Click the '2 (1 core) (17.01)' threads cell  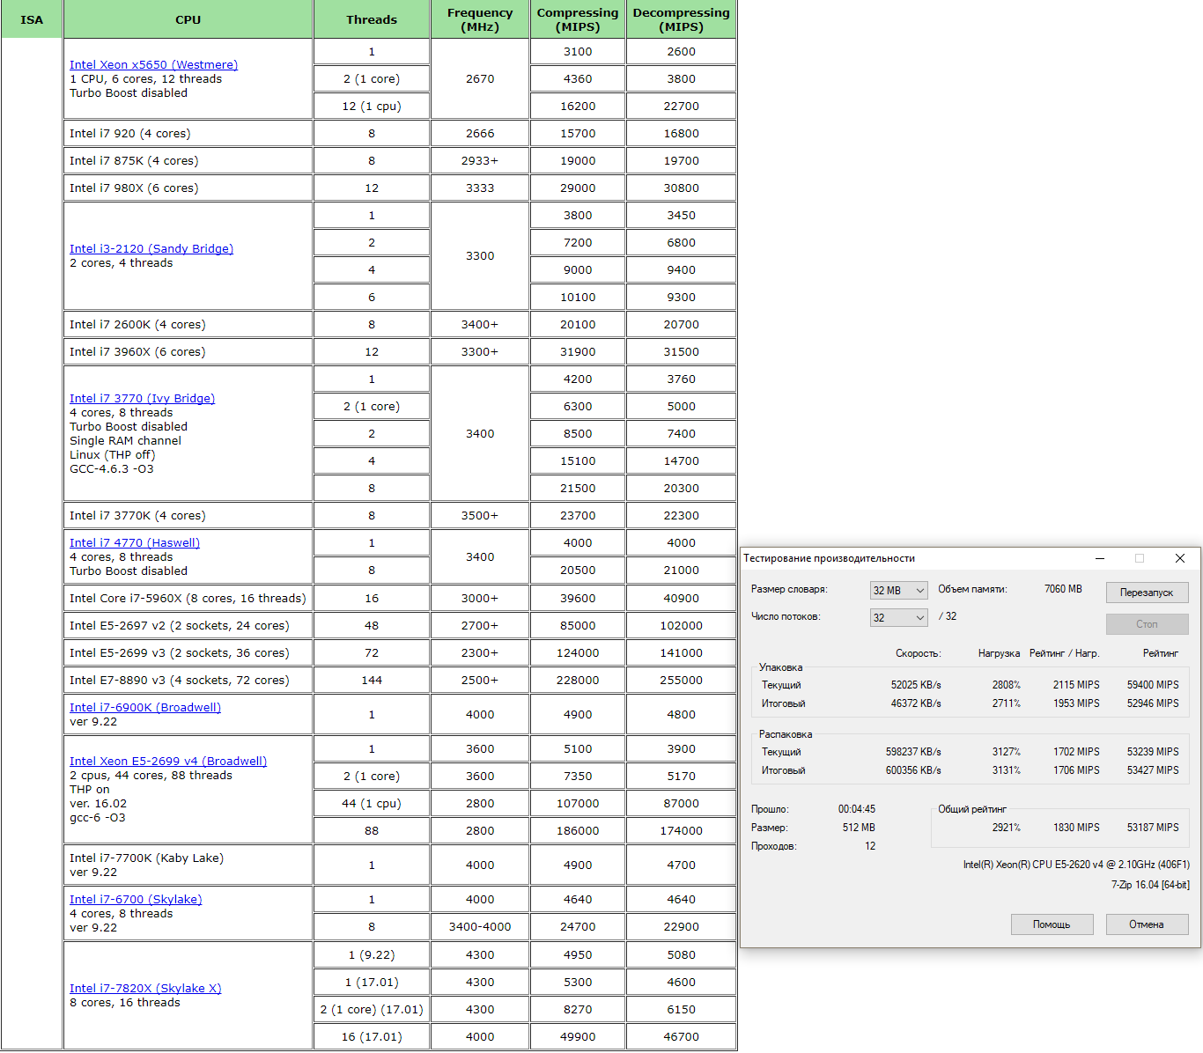tap(372, 1009)
